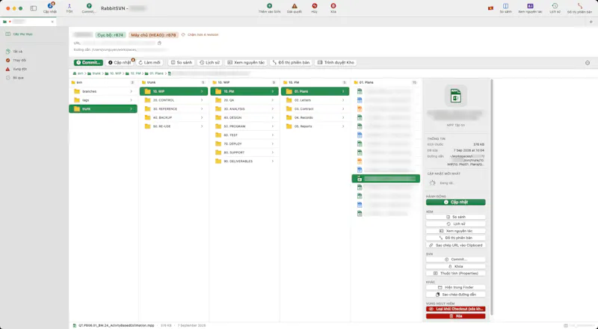Select the 04. Records folder

point(315,117)
